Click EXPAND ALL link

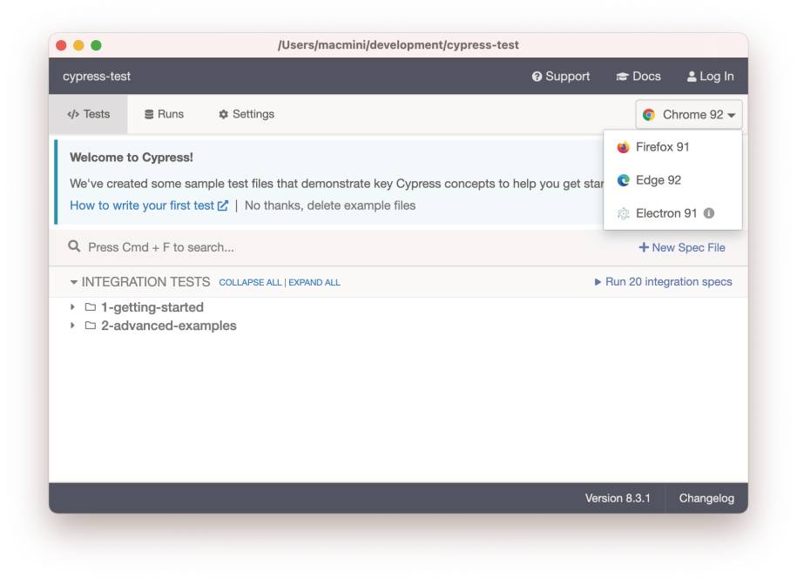pyautogui.click(x=314, y=282)
